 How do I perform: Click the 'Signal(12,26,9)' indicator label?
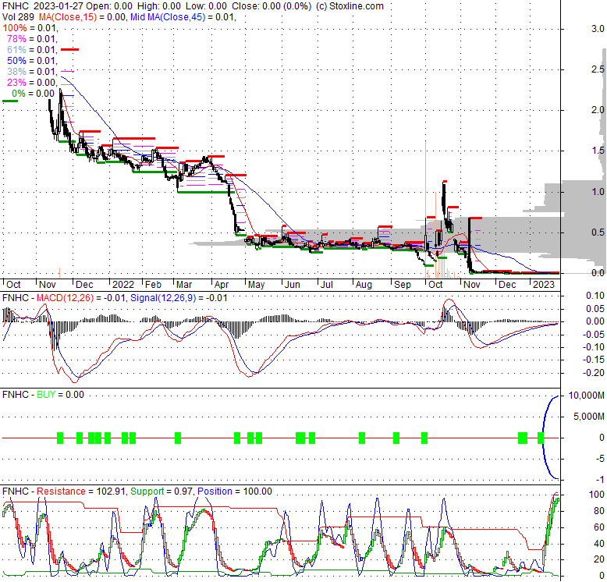click(x=163, y=298)
